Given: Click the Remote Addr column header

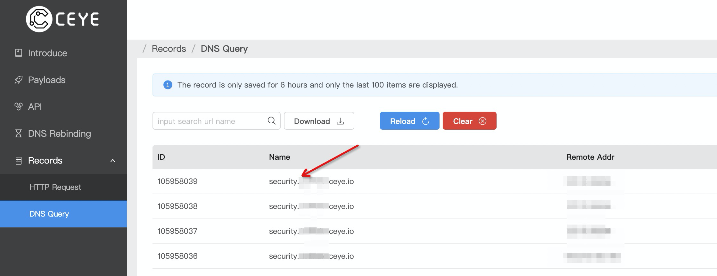Looking at the screenshot, I should (x=590, y=157).
